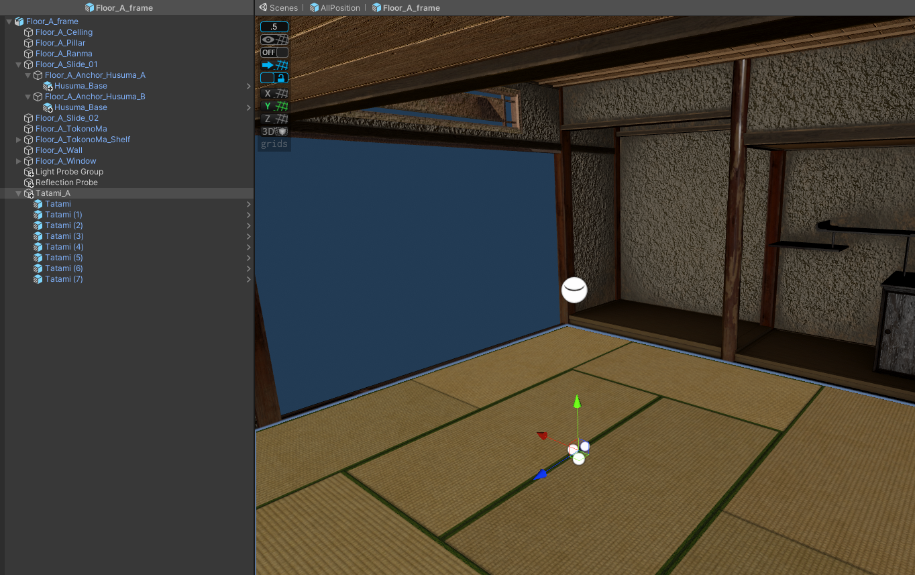Screen dimensions: 915x575
Task: Click the Tatami (5) prefab icon
Action: [x=38, y=258]
